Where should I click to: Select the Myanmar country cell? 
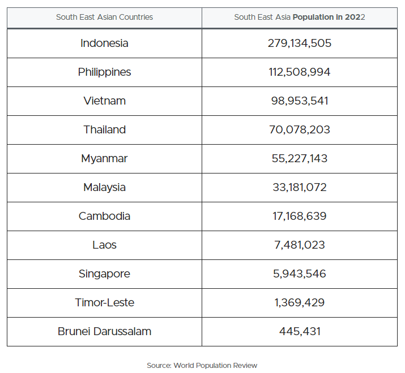coord(104,158)
